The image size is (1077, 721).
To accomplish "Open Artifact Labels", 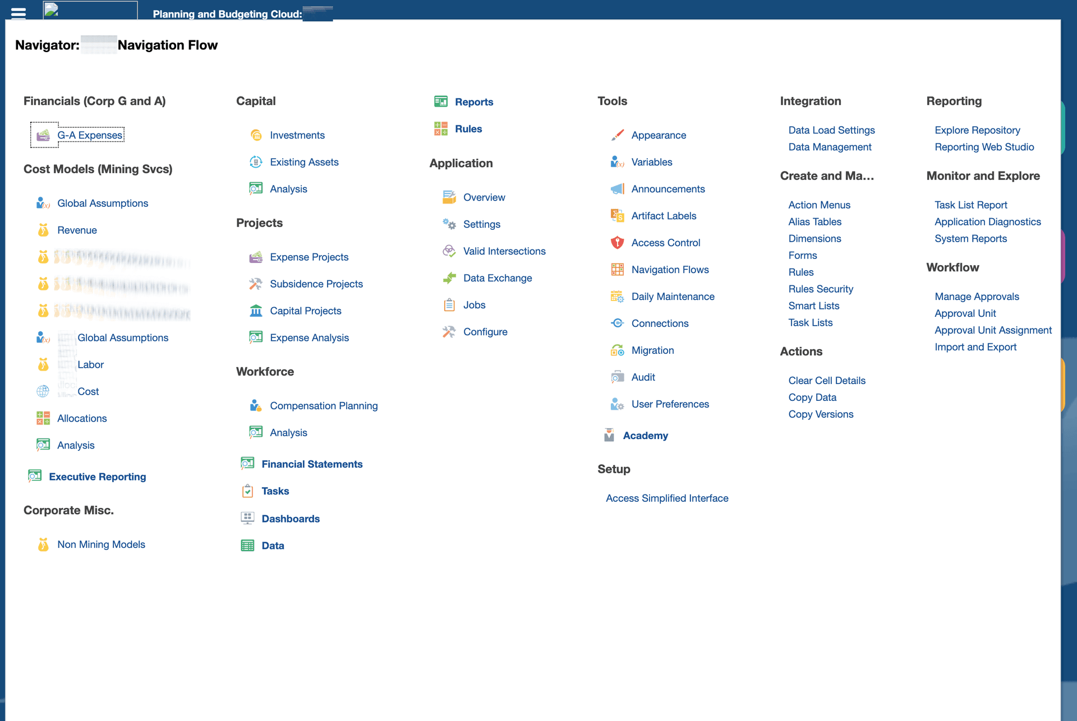I will pyautogui.click(x=664, y=215).
